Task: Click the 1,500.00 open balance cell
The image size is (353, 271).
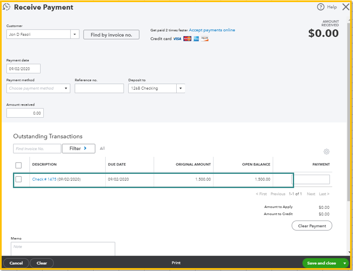Action: tap(262, 179)
